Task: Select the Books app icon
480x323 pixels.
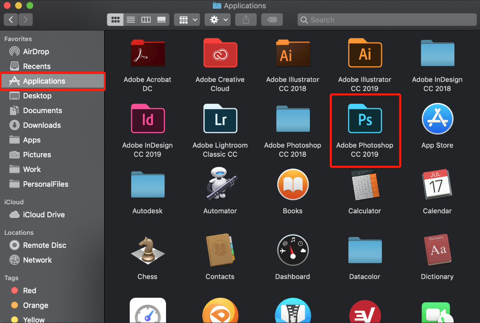Action: click(x=293, y=185)
